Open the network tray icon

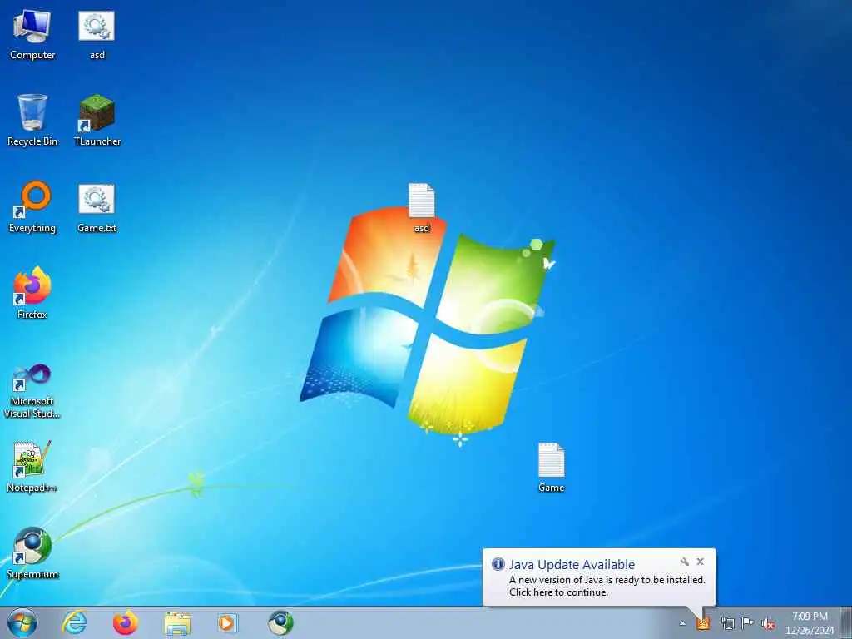click(727, 623)
